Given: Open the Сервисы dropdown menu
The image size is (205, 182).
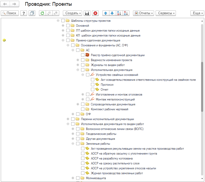Looking at the screenshot, I should [x=166, y=13].
